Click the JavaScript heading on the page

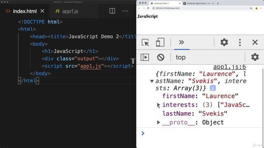148,16
